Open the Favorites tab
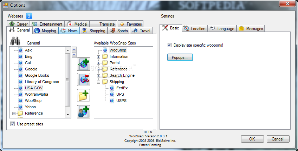Viewport: 298px width, 151px height. pyautogui.click(x=131, y=24)
